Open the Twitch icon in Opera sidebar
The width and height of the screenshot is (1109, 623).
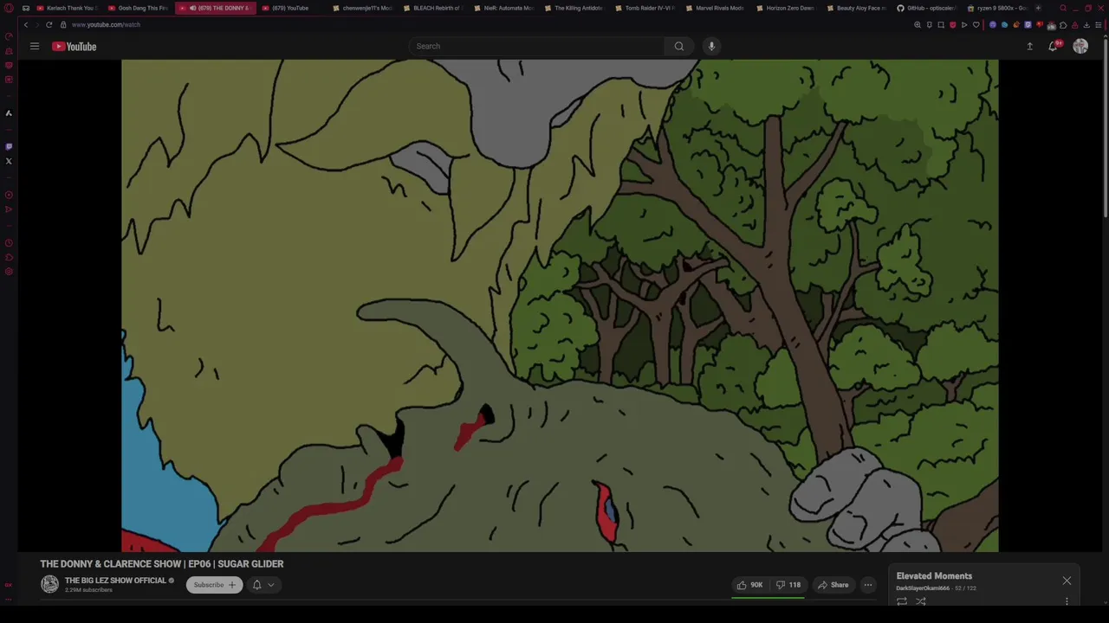9,146
